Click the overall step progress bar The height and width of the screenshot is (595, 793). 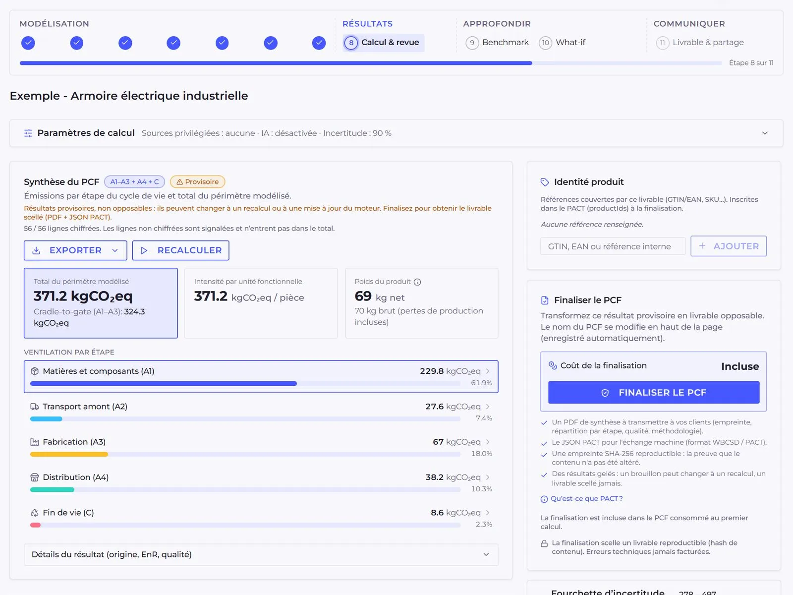click(x=371, y=63)
